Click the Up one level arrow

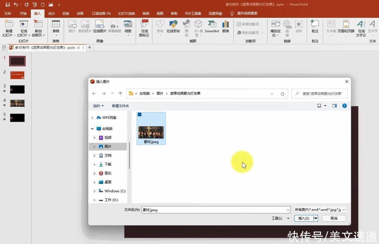point(120,93)
